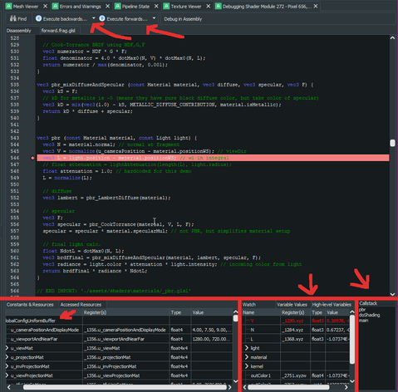Expand the material variable in the Watch panel

pyautogui.click(x=247, y=357)
